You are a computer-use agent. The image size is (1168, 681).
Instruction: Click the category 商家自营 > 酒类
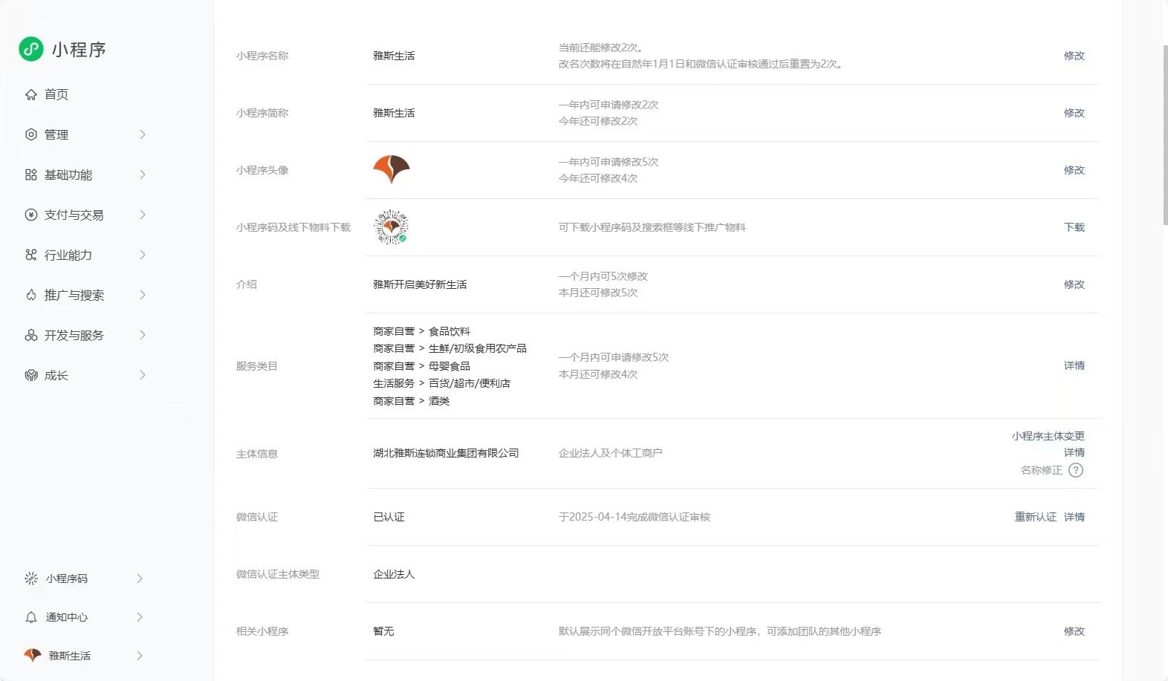(411, 401)
